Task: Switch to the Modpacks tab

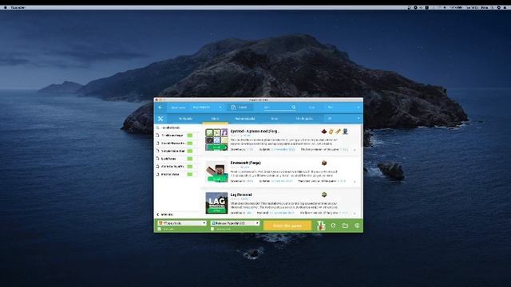Action: pos(185,119)
